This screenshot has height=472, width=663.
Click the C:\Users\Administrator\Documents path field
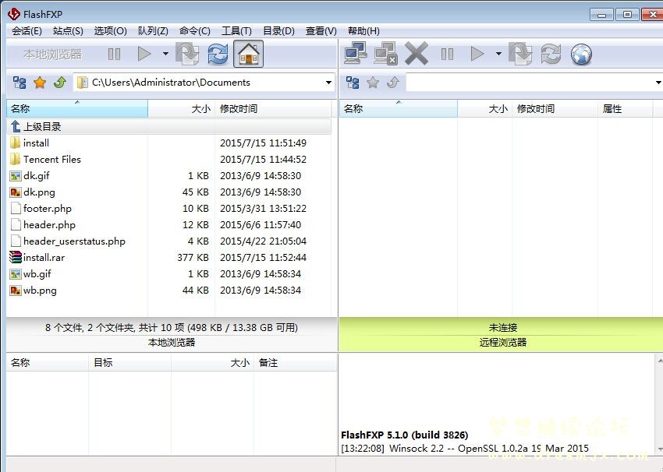pyautogui.click(x=204, y=83)
